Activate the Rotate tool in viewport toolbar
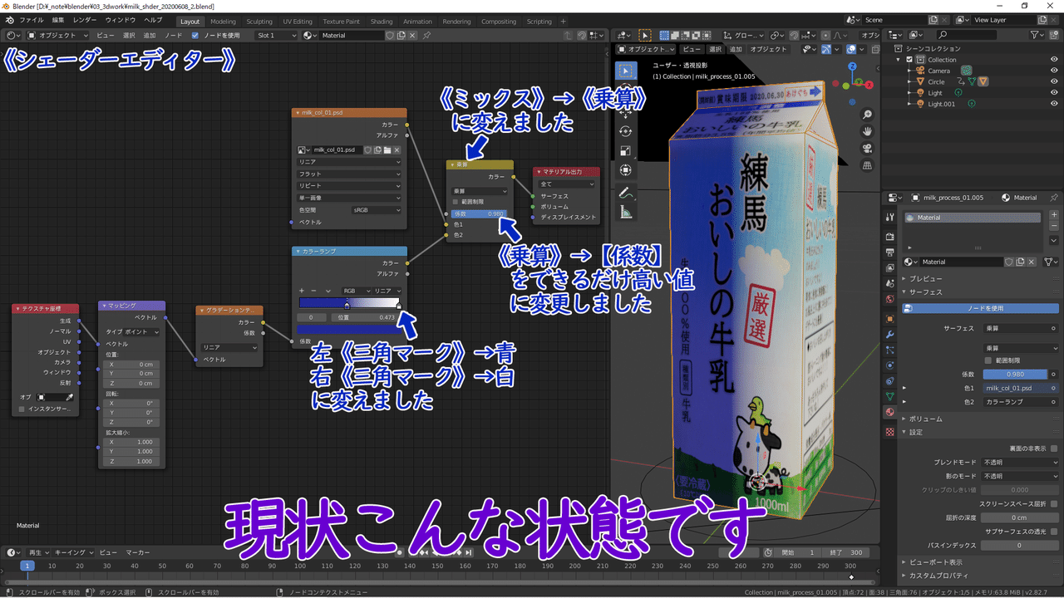Viewport: 1064px width, 598px height. 626,131
